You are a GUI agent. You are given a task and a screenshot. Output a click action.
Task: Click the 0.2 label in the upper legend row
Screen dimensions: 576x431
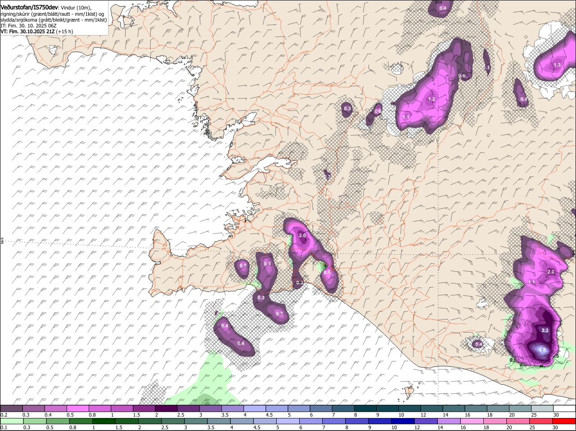point(4,415)
